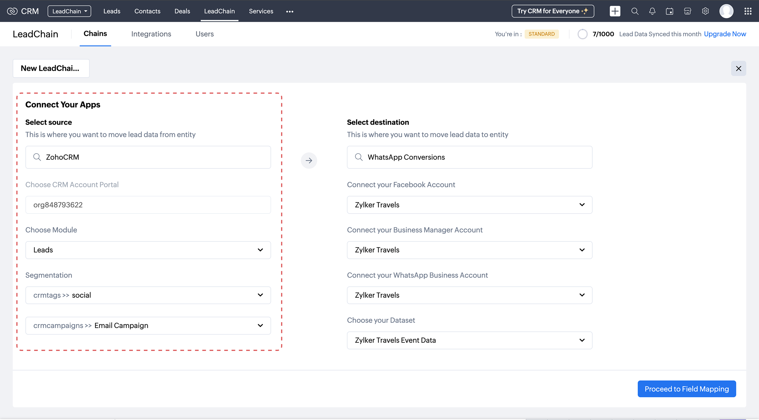Screen dimensions: 759x420
Task: Open the Zylker Travels Event Data dropdown
Action: [469, 340]
